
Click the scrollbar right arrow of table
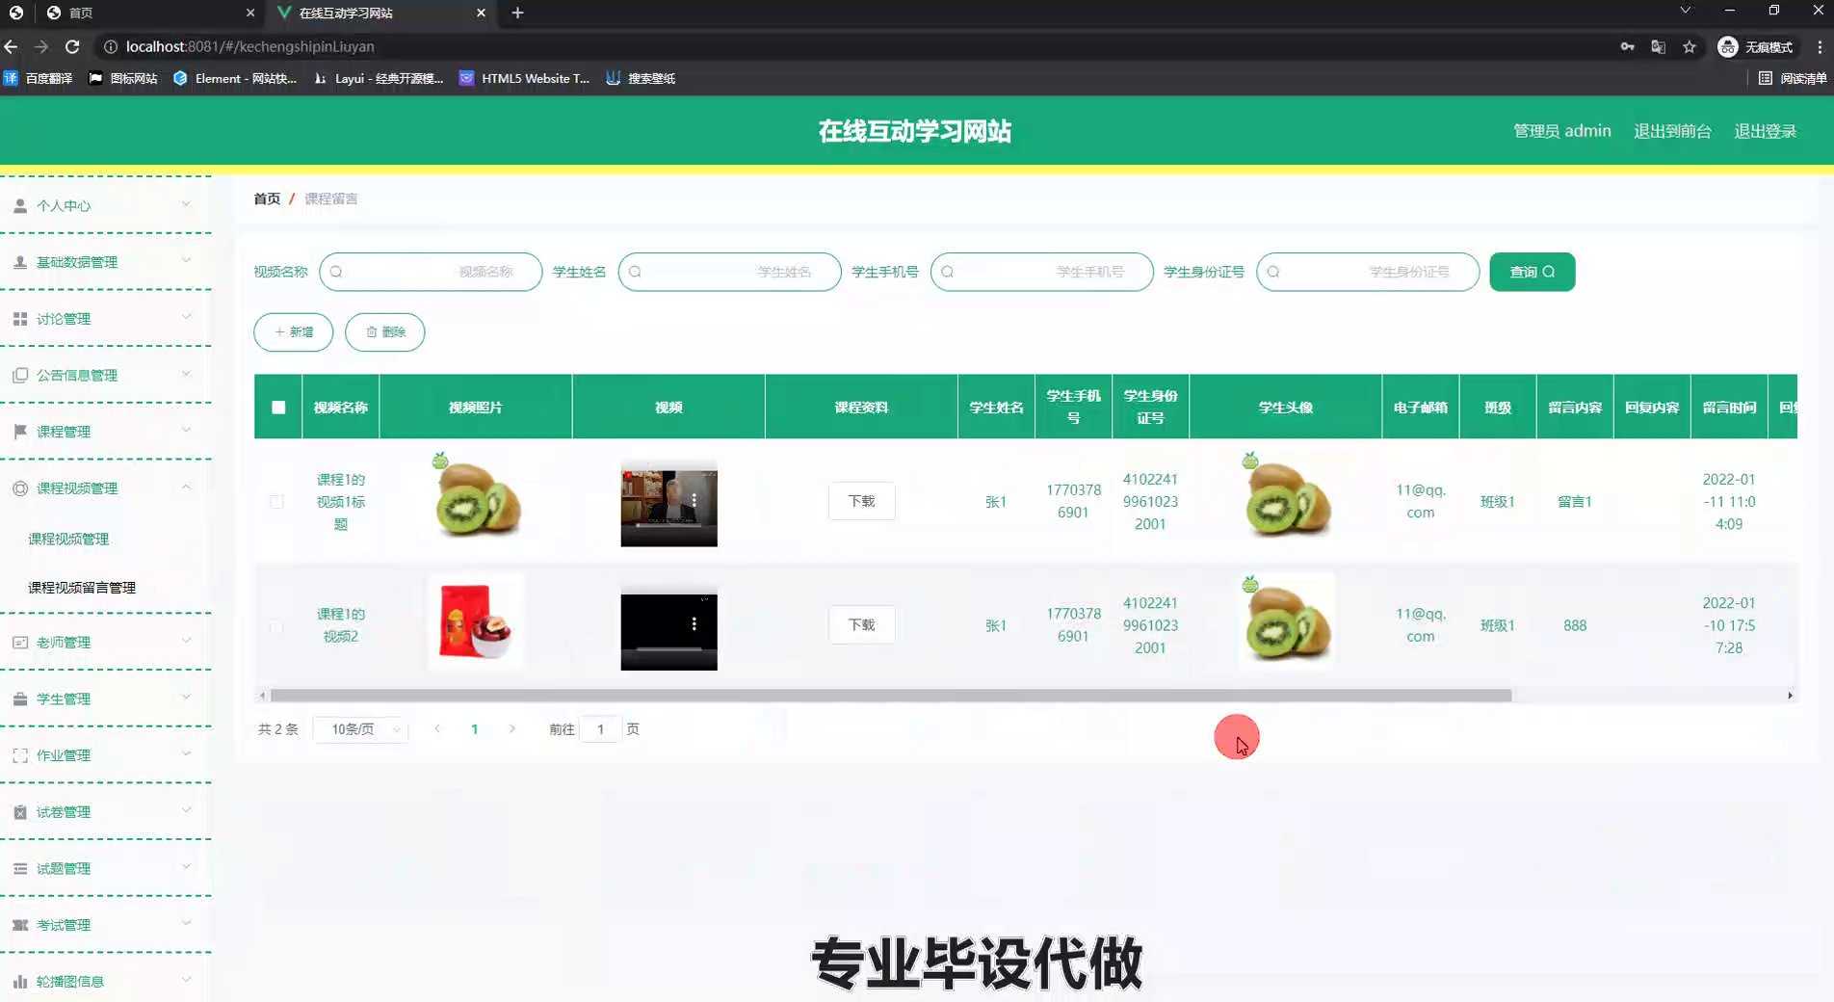(1790, 696)
